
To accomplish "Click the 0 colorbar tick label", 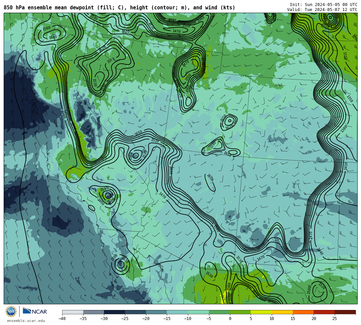I will coord(230,319).
